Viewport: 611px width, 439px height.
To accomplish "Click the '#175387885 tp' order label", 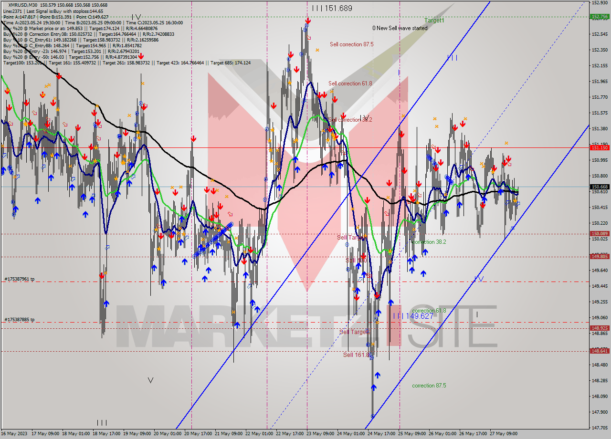I will (x=20, y=320).
